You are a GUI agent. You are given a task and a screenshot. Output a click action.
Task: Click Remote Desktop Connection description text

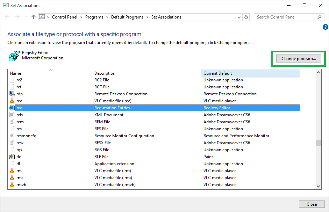pos(121,94)
